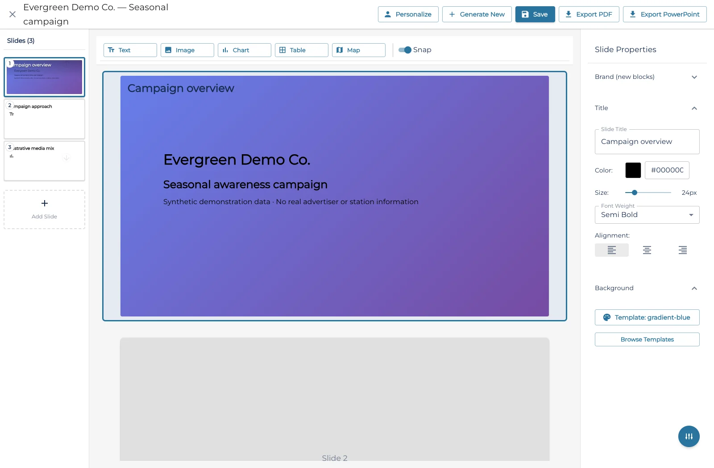
Task: Set title alignment to left
Action: click(x=612, y=250)
